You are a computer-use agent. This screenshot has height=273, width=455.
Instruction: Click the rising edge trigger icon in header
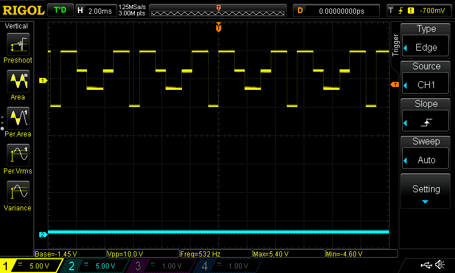pyautogui.click(x=401, y=11)
